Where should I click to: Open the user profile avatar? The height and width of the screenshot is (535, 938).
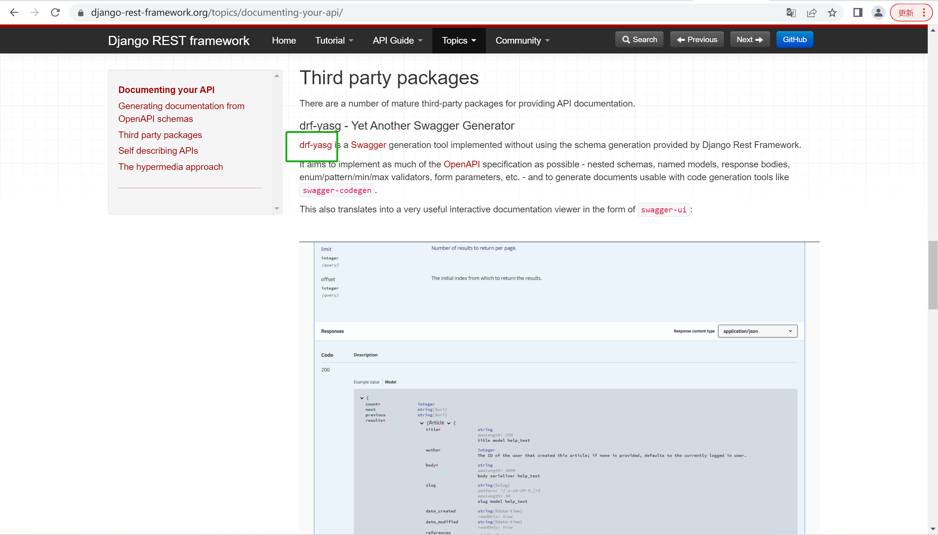point(878,13)
